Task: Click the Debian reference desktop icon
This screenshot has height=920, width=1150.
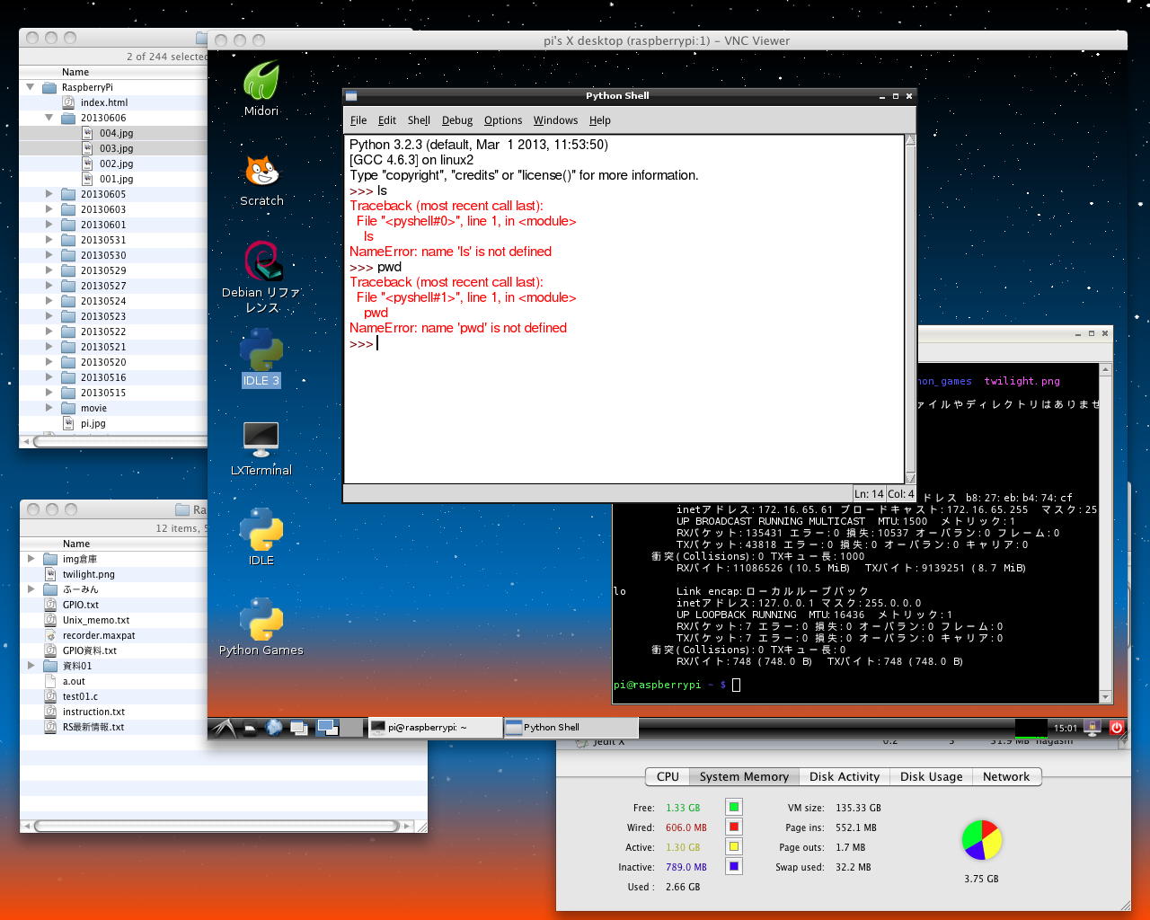Action: pyautogui.click(x=261, y=261)
